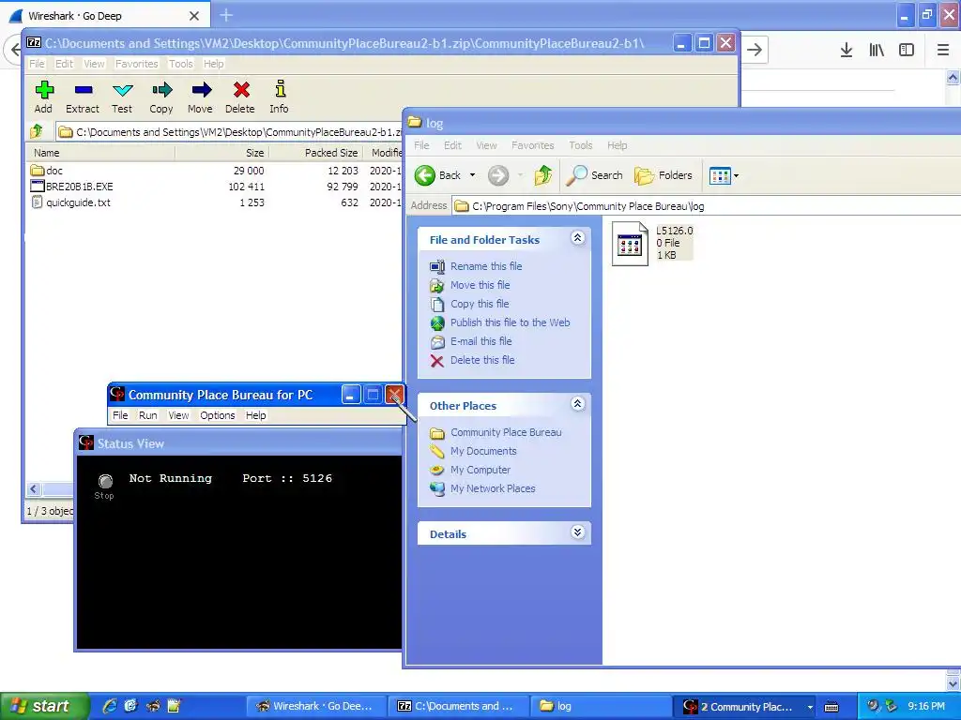Click the 7-Zip address path field
Viewport: 961px width, 720px height.
click(229, 131)
